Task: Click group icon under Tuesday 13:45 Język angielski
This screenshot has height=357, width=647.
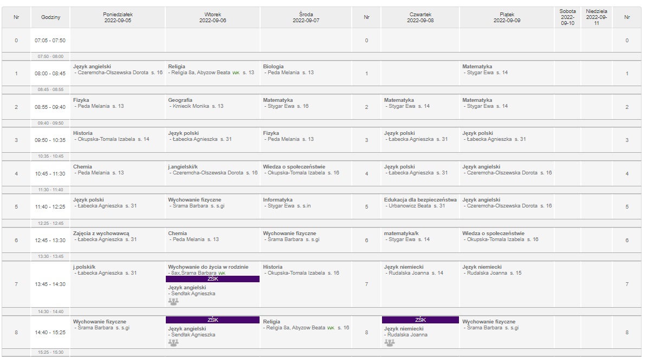Action: point(173,301)
